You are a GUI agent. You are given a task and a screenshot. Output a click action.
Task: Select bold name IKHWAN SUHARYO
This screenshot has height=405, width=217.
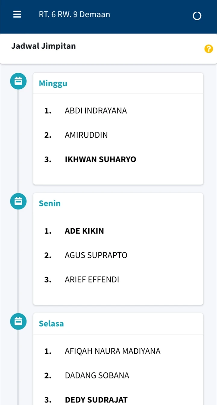[x=100, y=159]
